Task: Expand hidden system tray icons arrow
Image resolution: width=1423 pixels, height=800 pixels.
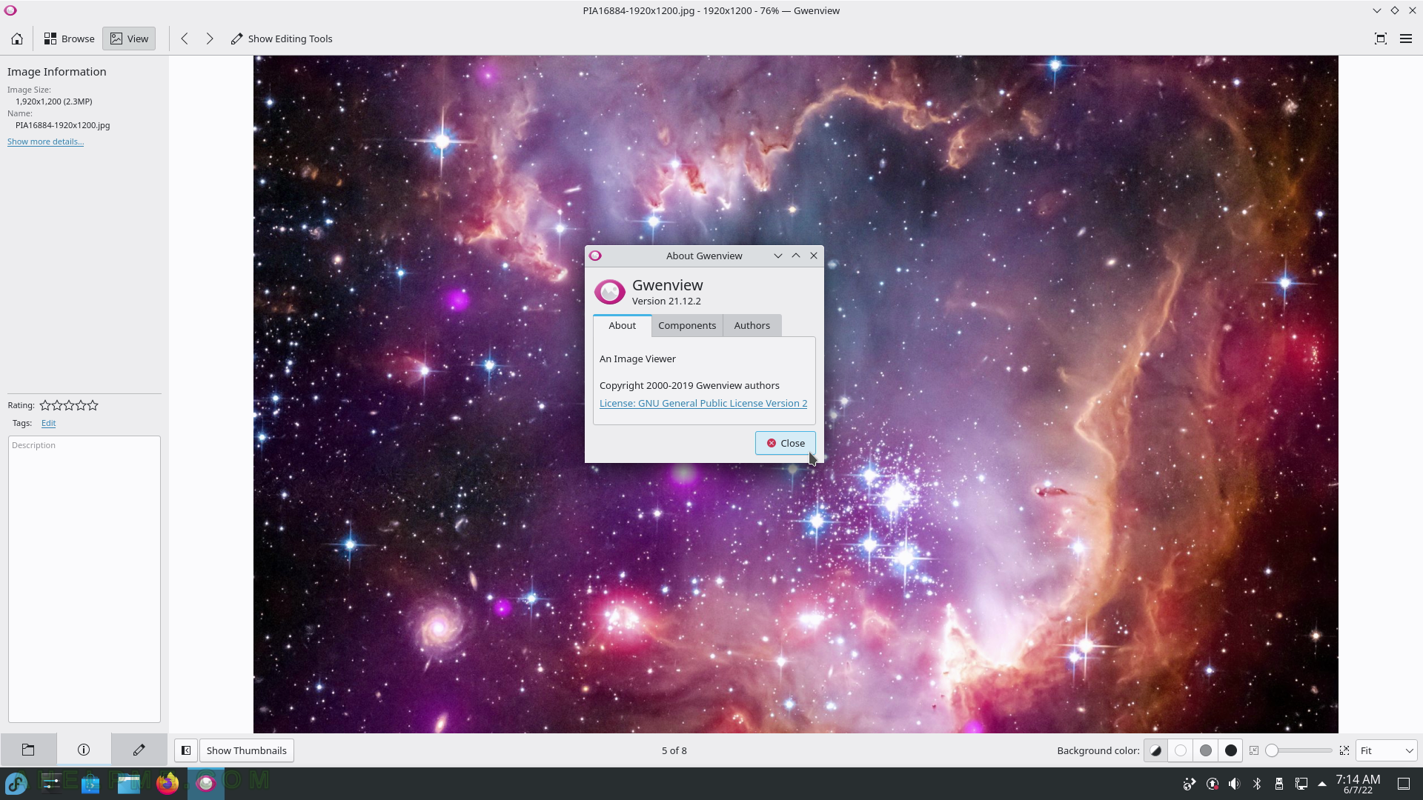Action: [1322, 784]
